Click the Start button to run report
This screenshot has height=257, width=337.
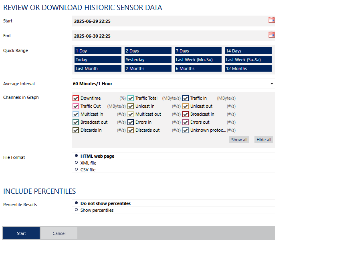(x=21, y=233)
